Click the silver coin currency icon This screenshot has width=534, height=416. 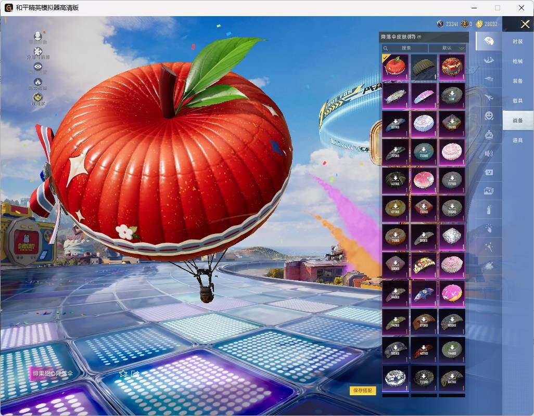(x=440, y=23)
